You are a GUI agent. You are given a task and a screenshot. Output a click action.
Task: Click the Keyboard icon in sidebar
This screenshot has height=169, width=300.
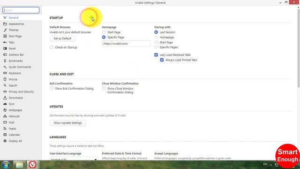(5, 73)
